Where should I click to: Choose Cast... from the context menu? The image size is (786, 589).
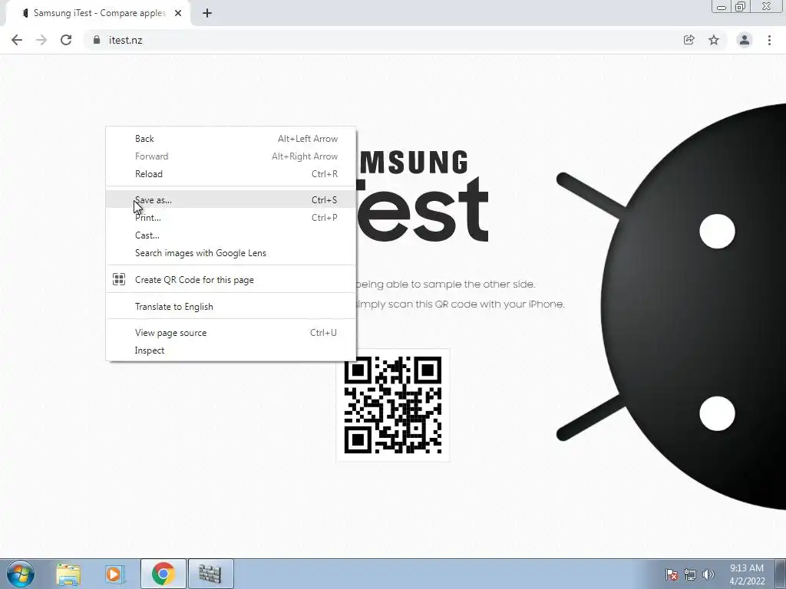[x=231, y=235]
